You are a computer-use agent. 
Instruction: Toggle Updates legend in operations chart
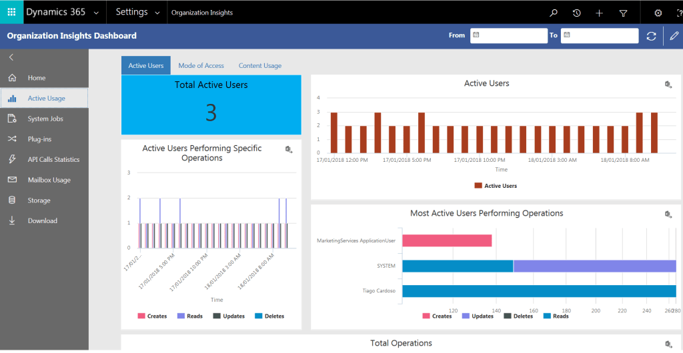tap(477, 316)
